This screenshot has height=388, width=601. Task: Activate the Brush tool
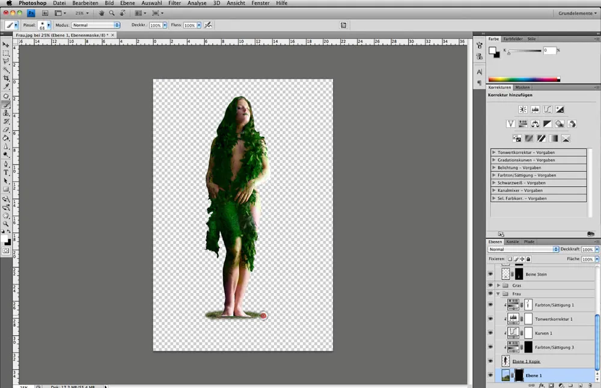point(6,105)
